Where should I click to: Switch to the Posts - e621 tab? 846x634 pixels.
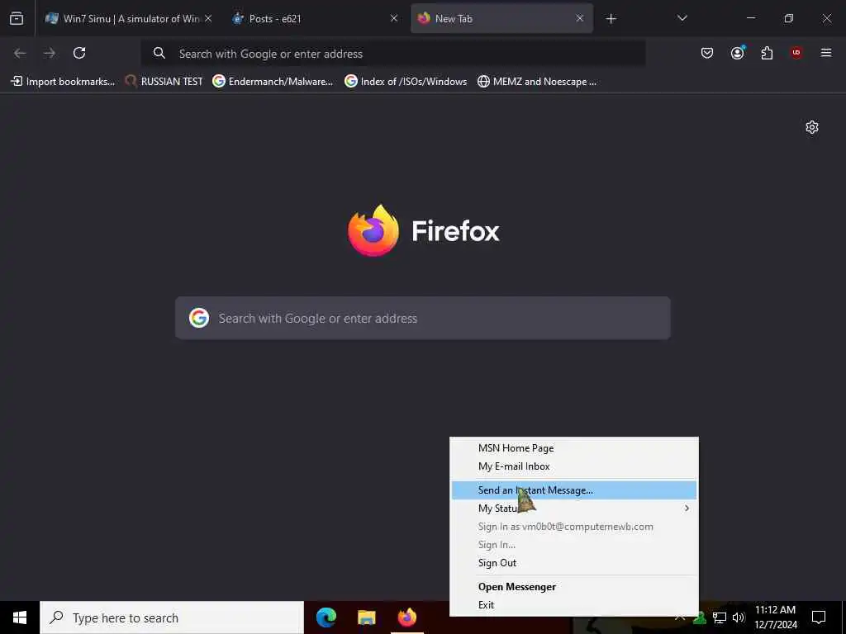pos(315,18)
